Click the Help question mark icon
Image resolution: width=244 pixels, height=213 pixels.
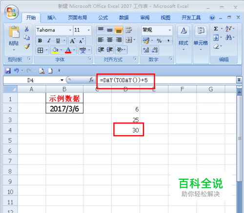[212, 18]
